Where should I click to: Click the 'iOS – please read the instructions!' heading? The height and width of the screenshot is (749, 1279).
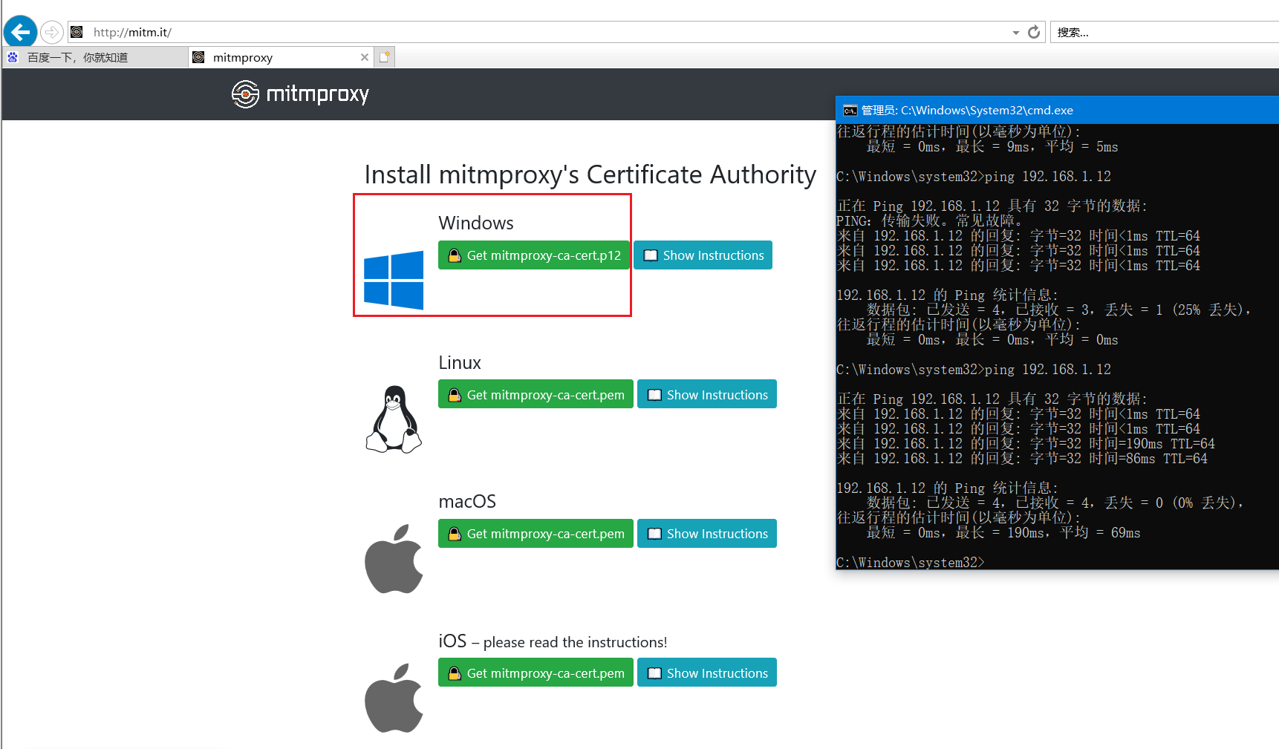click(553, 641)
